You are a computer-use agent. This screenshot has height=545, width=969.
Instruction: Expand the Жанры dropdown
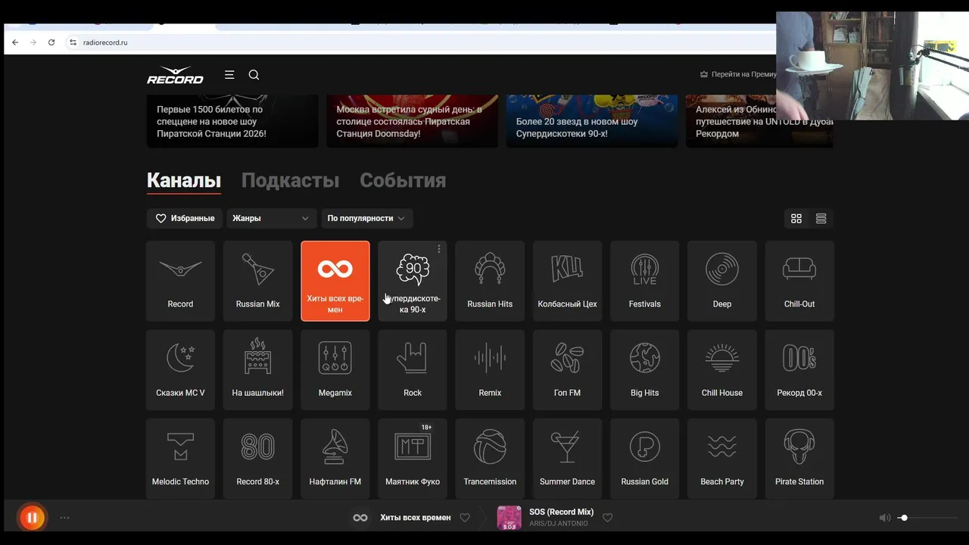click(x=271, y=218)
